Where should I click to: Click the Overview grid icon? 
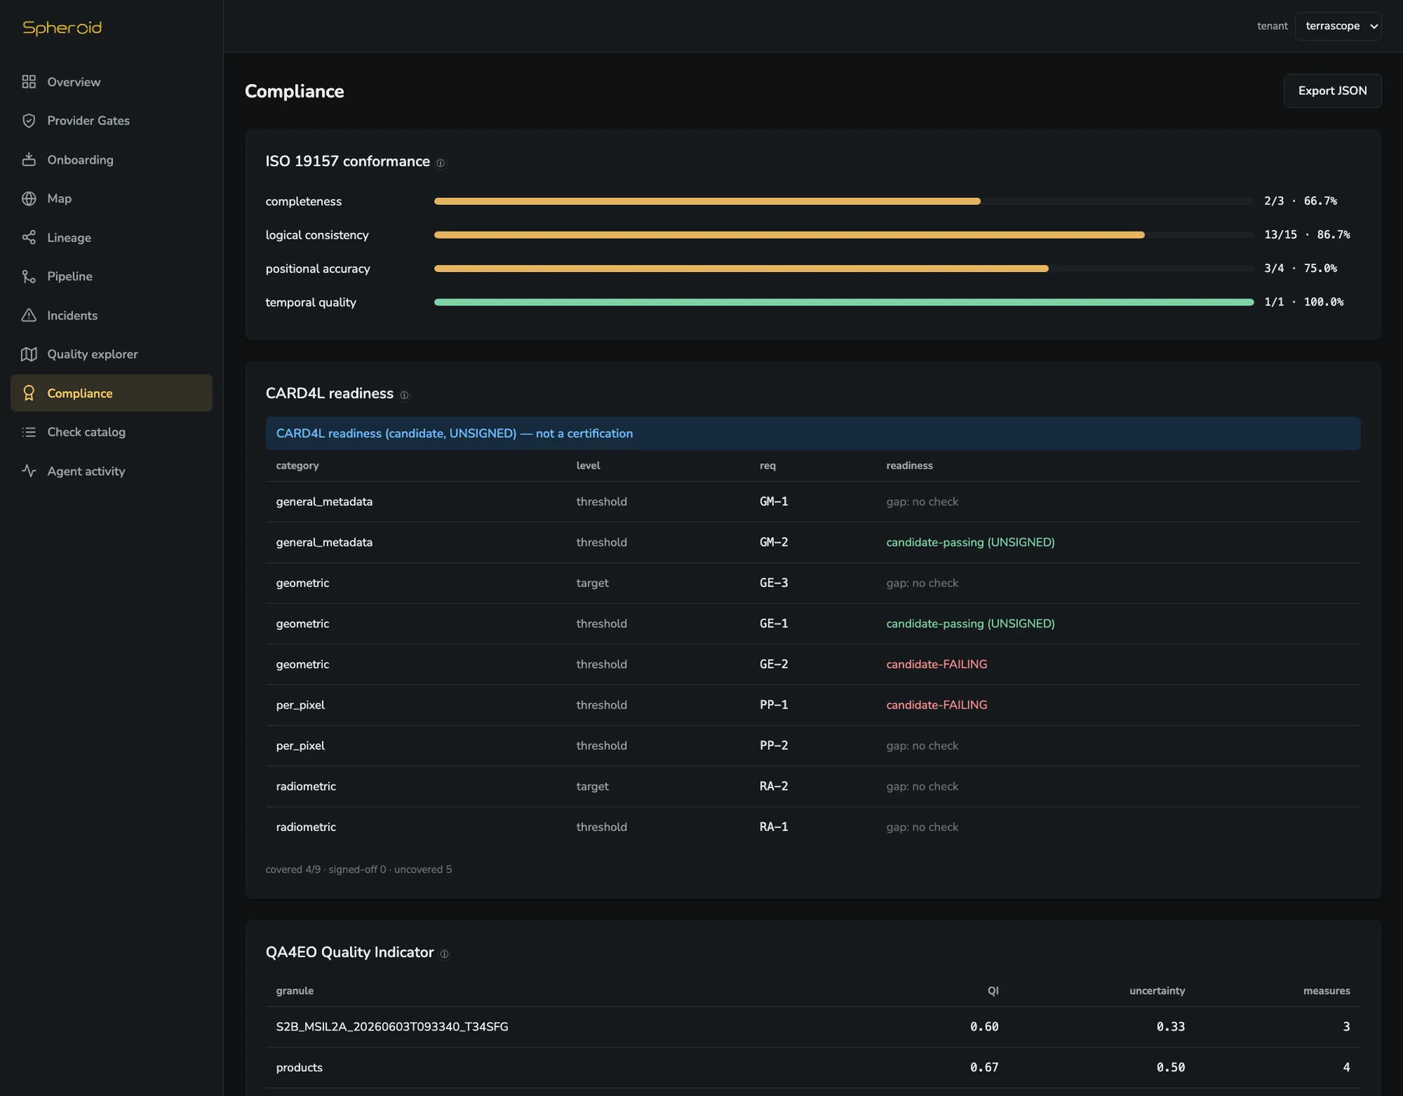pos(29,82)
